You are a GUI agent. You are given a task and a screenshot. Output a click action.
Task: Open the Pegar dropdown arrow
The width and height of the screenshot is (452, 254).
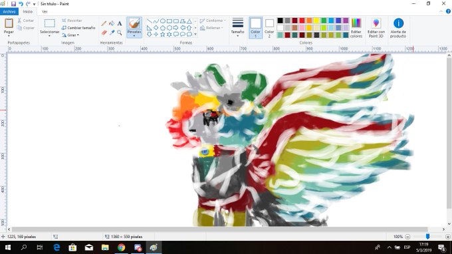point(9,36)
